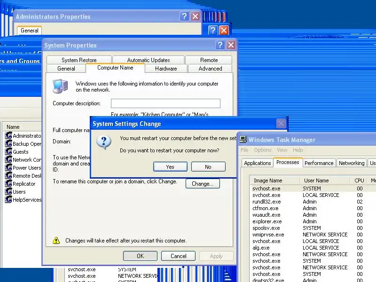Click the Computer description input field
The image size is (376, 282).
[165, 103]
